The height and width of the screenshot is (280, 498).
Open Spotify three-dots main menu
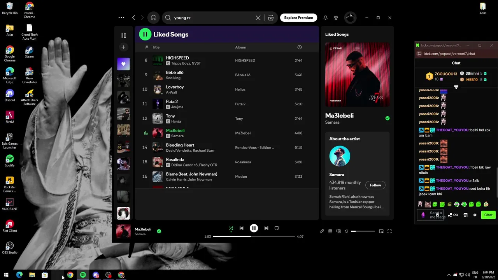click(121, 17)
